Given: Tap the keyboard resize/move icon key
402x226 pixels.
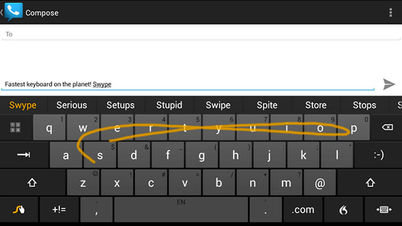Looking at the screenshot, I should click(384, 210).
